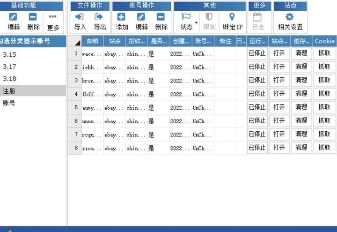The height and width of the screenshot is (232, 337).
Task: Click the 导入 import icon
Action: [x=80, y=17]
